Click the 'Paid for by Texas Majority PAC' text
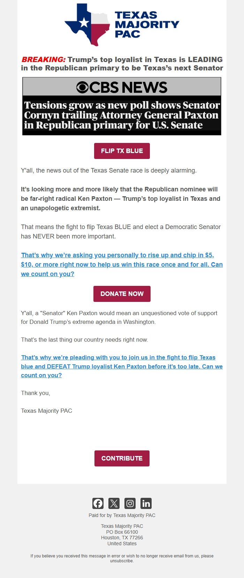 [122, 515]
